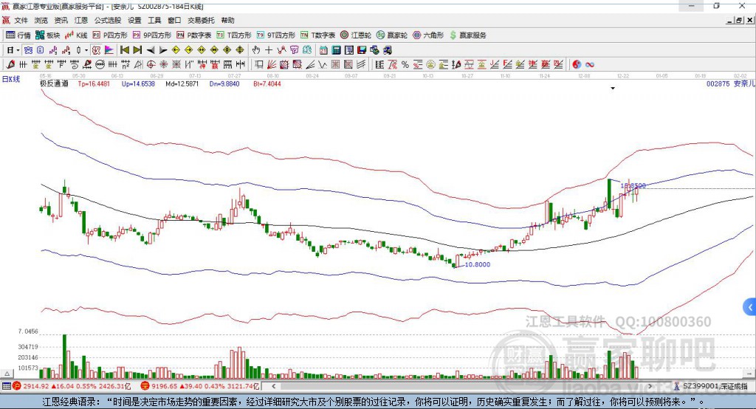Switch to the K线 chart view
The image size is (756, 409).
click(x=76, y=35)
